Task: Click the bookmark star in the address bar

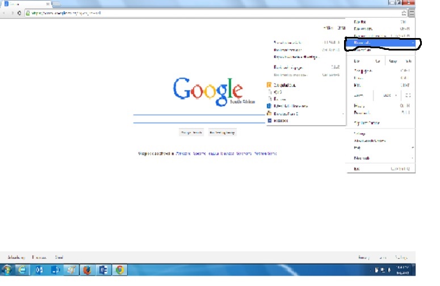Action: click(x=404, y=13)
